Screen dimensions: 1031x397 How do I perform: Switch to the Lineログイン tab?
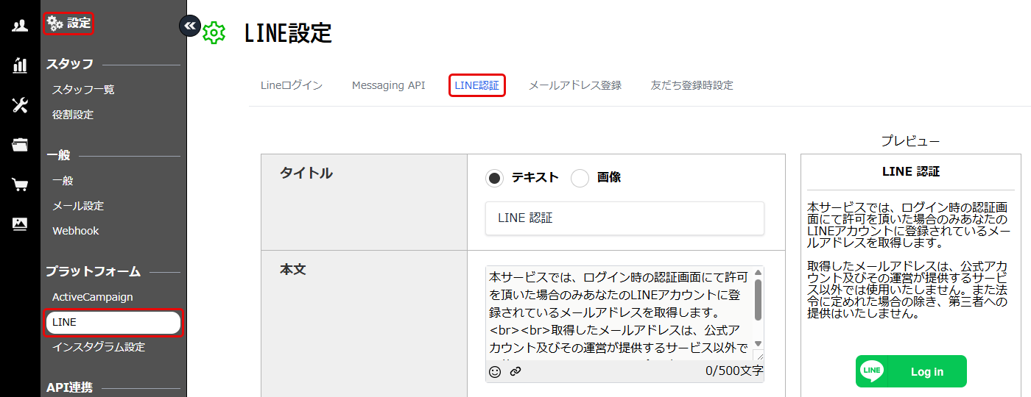click(292, 85)
